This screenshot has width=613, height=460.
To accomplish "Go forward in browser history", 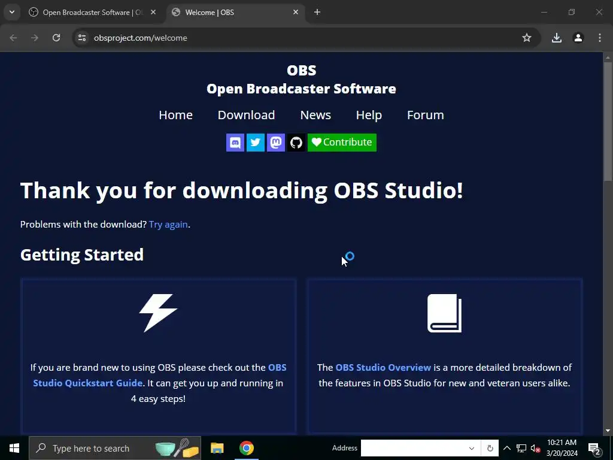I will point(35,38).
